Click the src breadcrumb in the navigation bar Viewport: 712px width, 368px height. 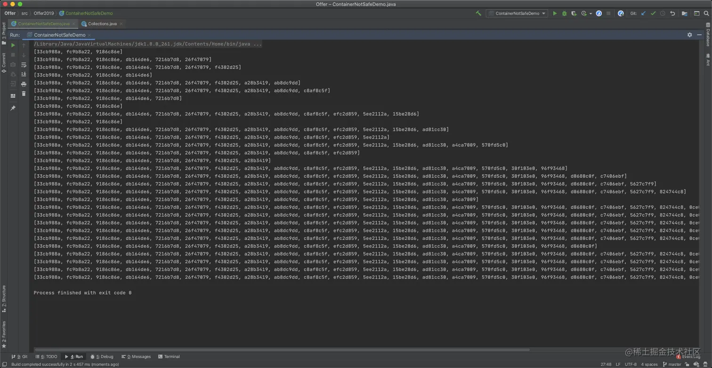24,14
